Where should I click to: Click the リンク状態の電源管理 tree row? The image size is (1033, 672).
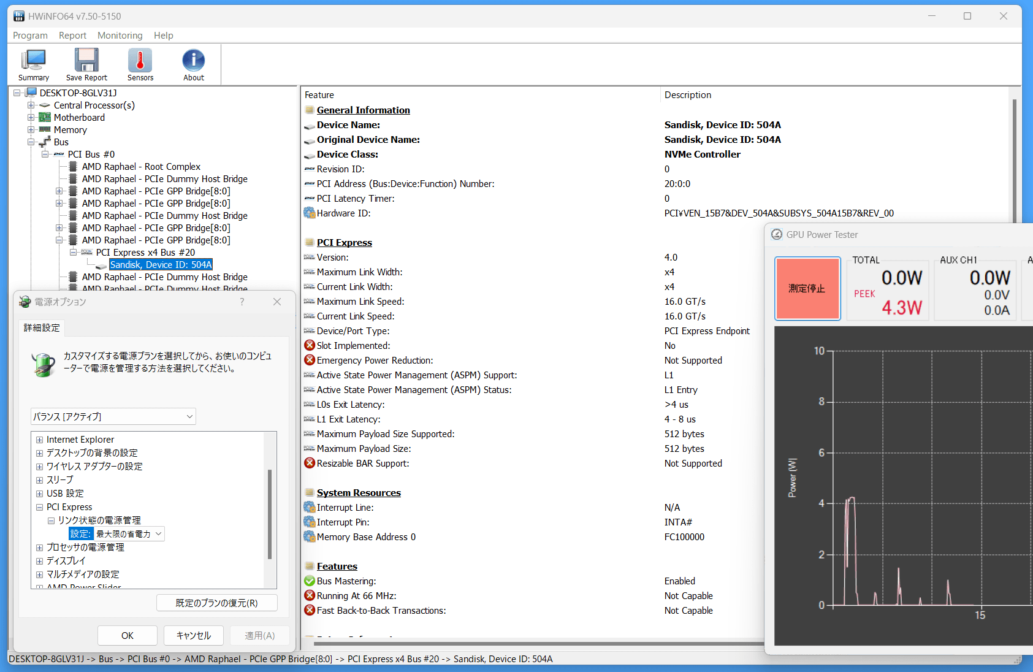99,520
